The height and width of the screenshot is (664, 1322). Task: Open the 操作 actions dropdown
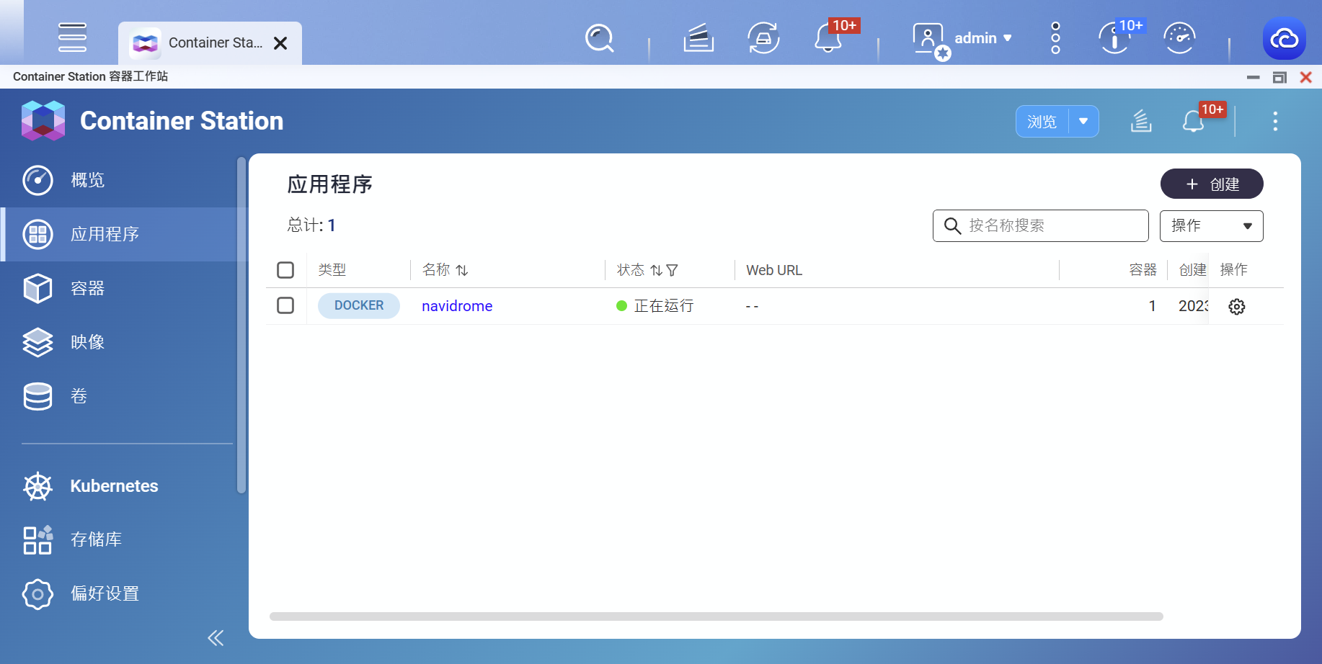(1211, 225)
